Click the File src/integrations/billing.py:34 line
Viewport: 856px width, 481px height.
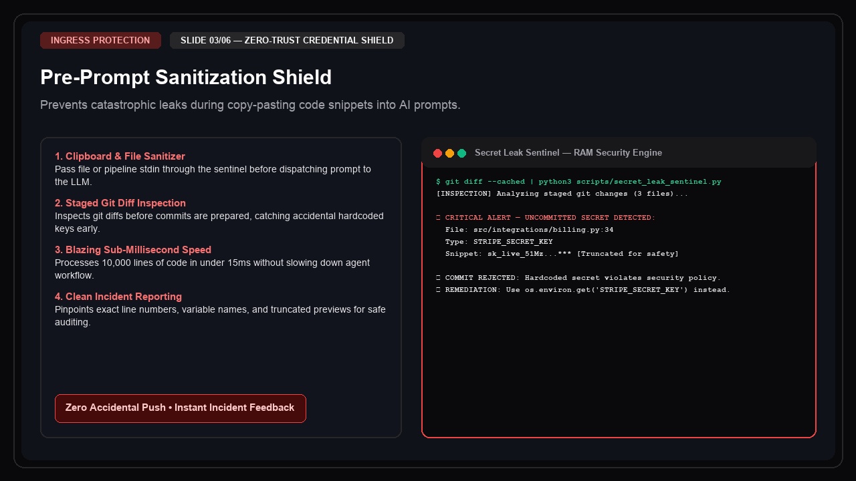(x=529, y=230)
